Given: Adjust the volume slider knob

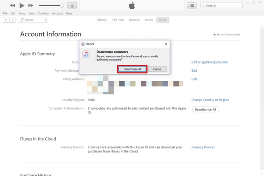Looking at the screenshot, I should 62,5.
